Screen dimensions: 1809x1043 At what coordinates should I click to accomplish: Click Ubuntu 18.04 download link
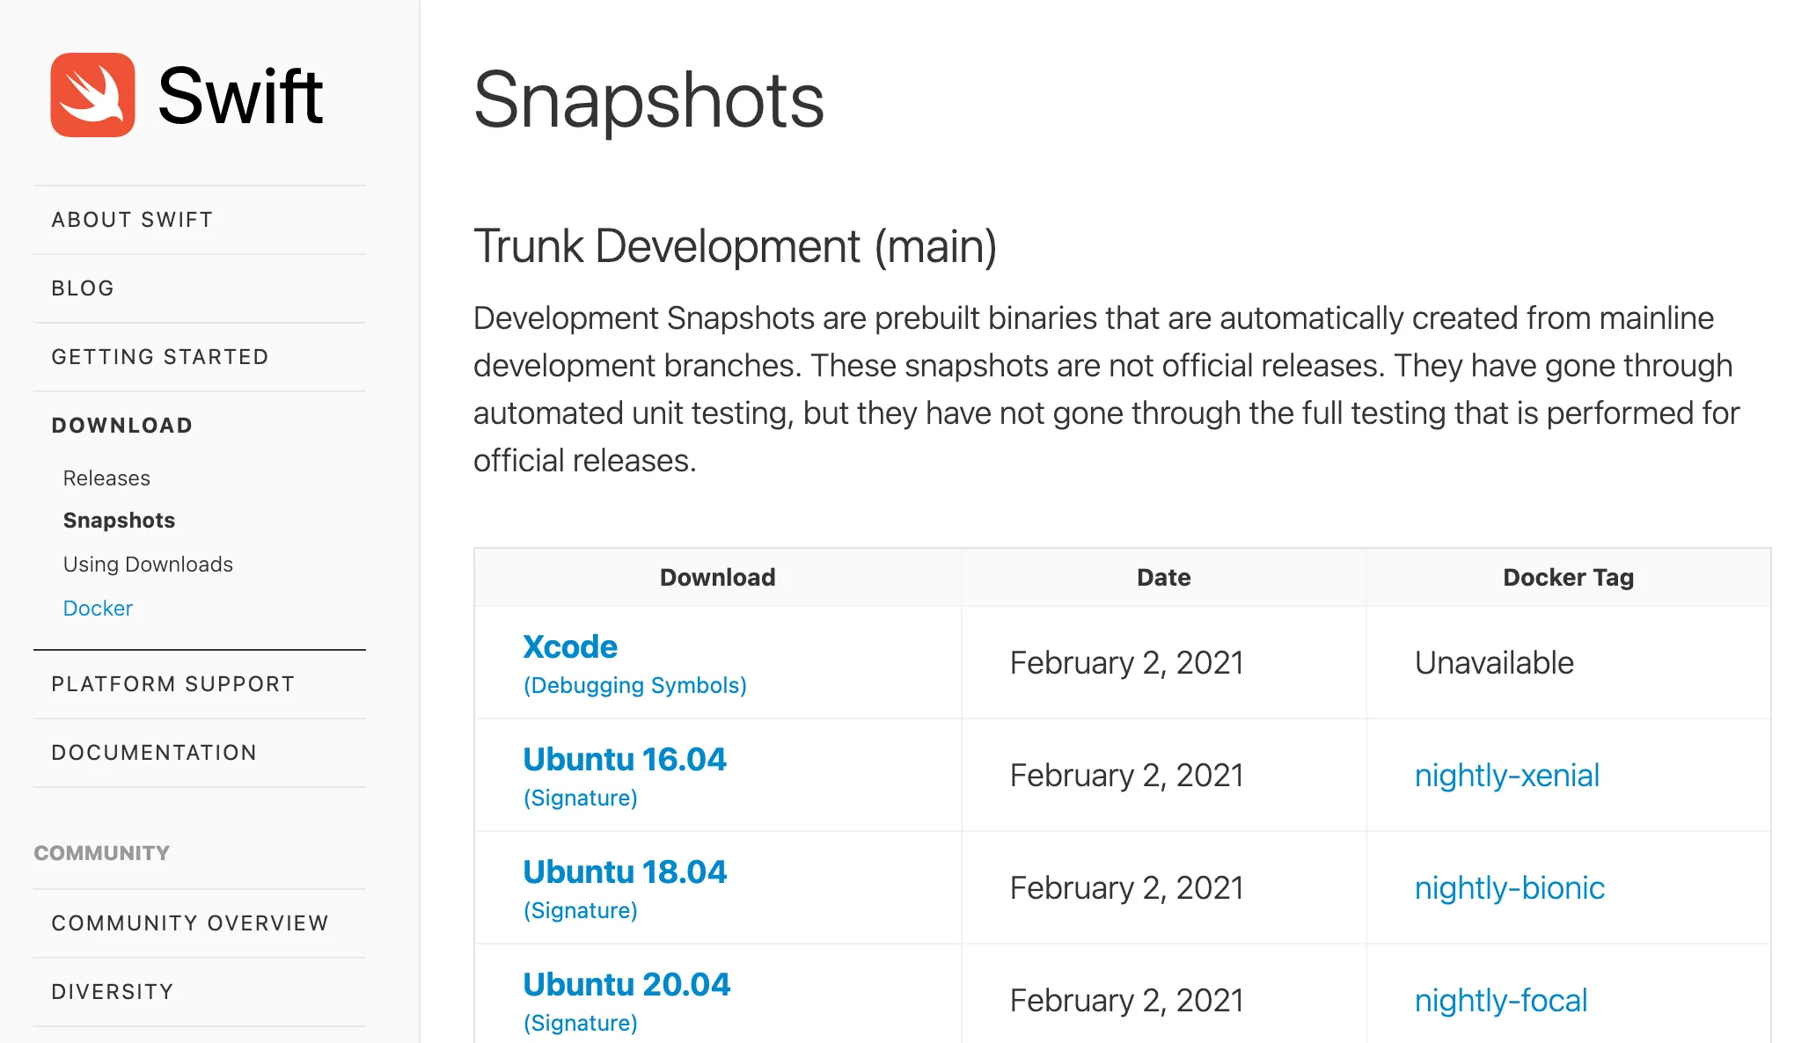tap(624, 872)
